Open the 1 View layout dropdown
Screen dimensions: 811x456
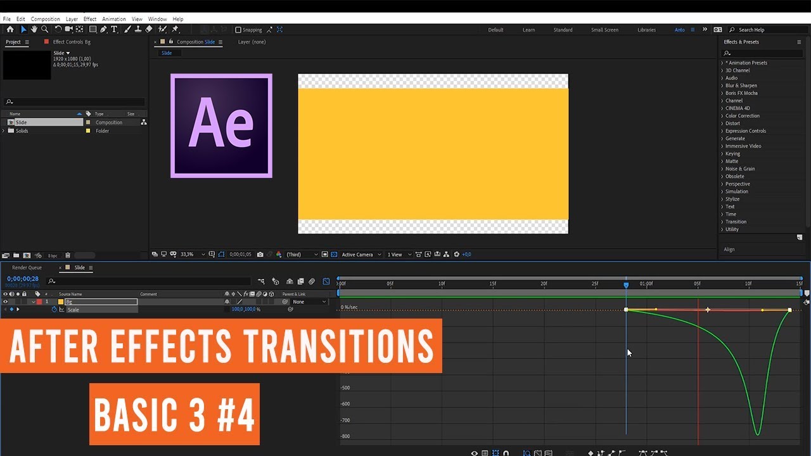tap(399, 255)
